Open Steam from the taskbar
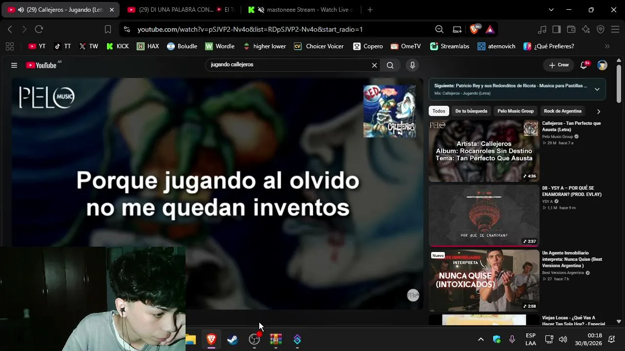 click(233, 339)
